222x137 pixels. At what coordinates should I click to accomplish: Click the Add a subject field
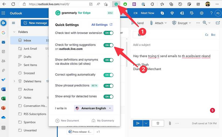172,45
